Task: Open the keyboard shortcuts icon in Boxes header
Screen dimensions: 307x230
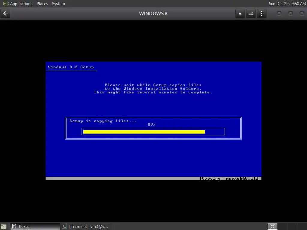Action: 251,13
